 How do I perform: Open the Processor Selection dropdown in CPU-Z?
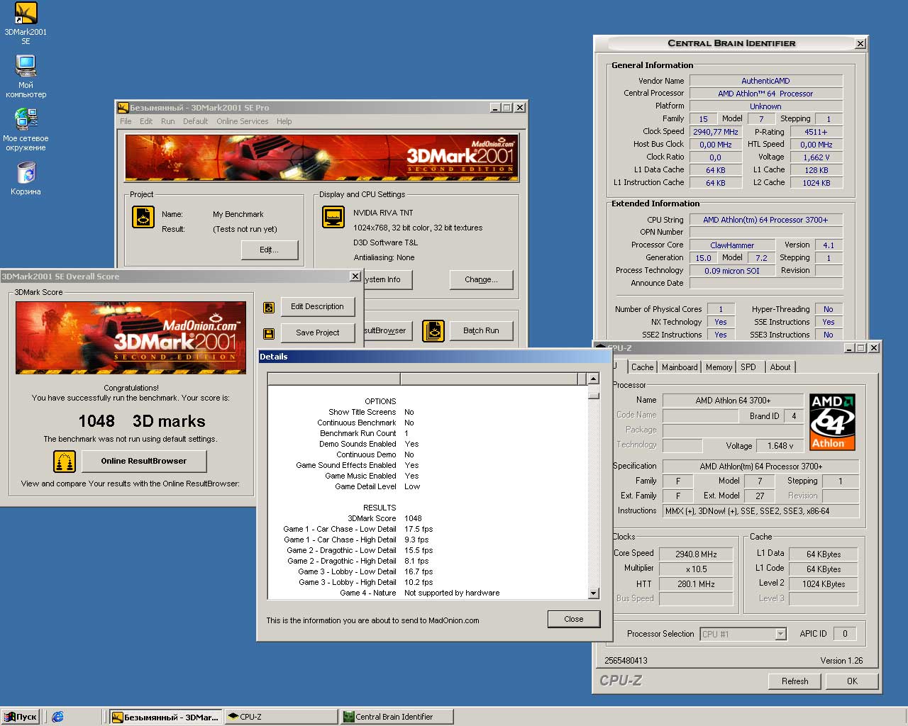(x=743, y=634)
